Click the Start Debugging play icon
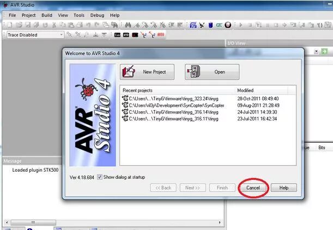This screenshot has height=230, width=333. 241,25
